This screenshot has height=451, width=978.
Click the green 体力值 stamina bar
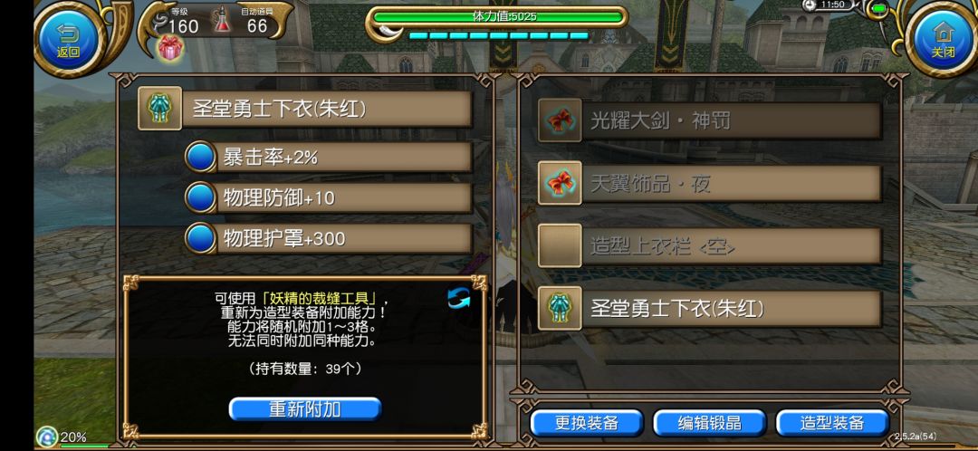point(499,17)
